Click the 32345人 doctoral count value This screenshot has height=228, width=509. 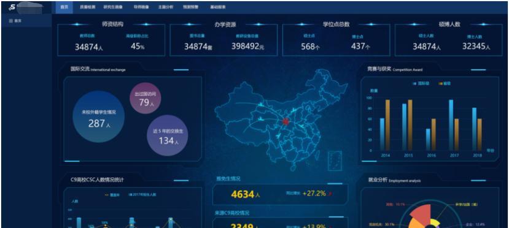(476, 47)
